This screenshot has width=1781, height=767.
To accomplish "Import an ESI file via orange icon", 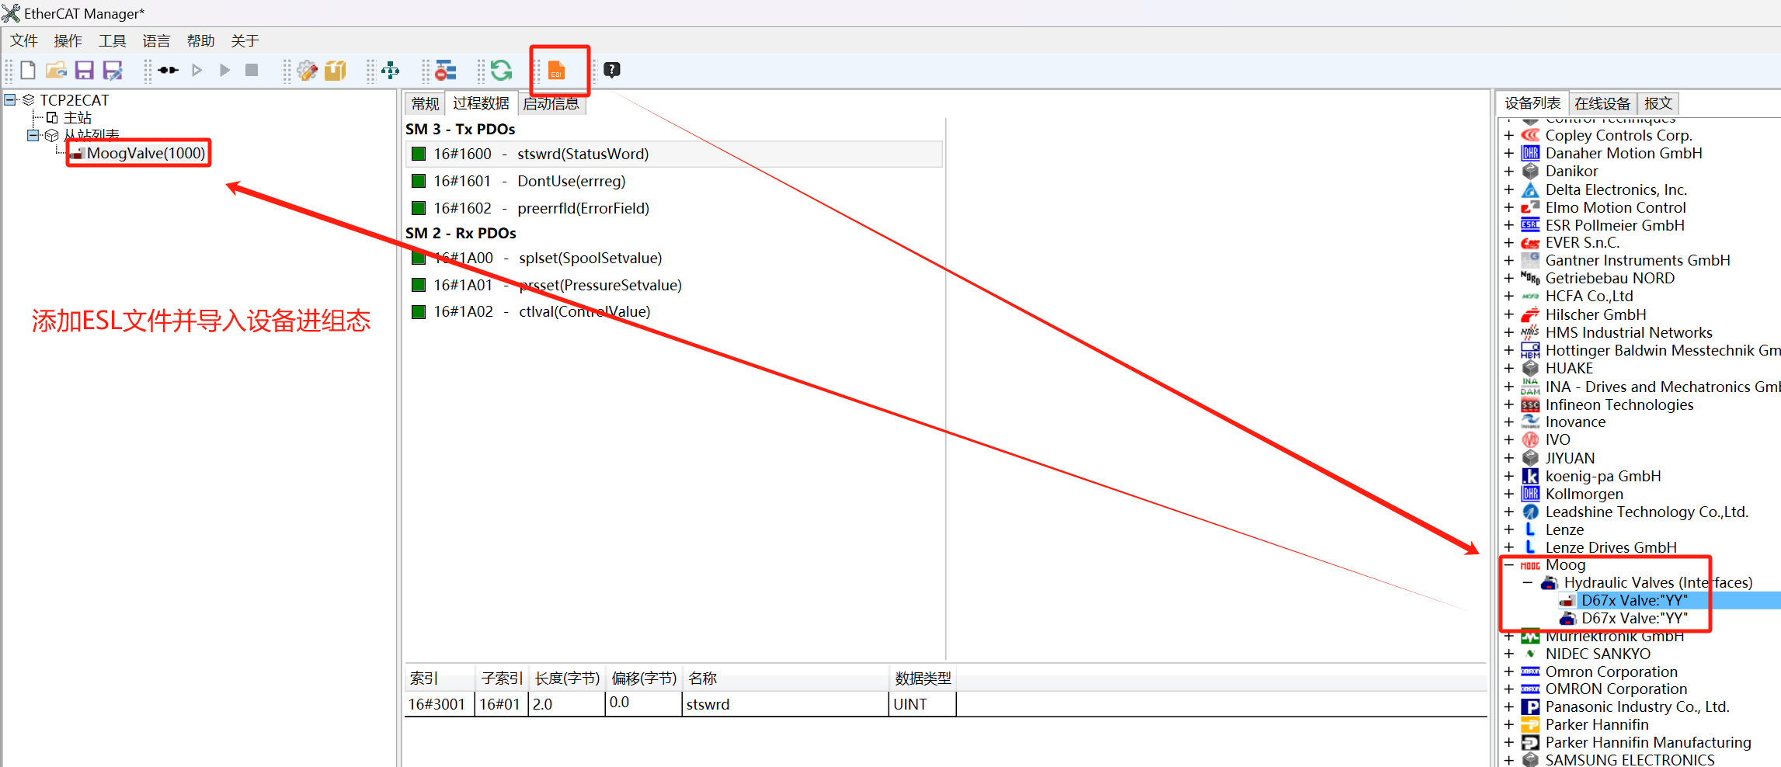I will (x=557, y=70).
